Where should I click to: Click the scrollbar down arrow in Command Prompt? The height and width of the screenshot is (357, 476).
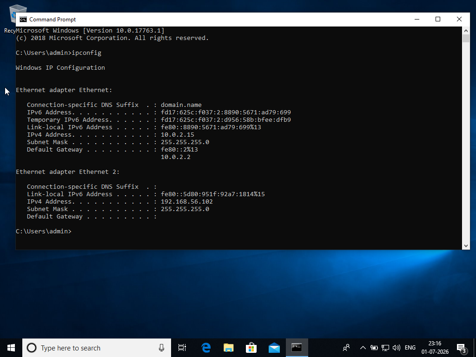point(466,246)
